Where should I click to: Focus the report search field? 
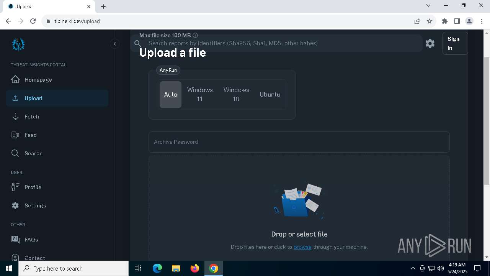coord(276,43)
